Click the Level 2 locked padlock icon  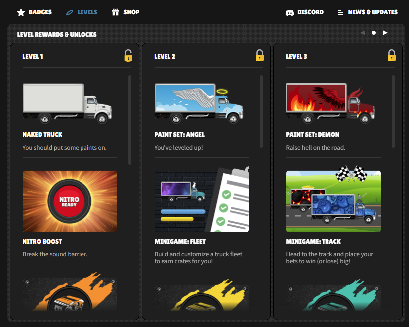coord(260,55)
